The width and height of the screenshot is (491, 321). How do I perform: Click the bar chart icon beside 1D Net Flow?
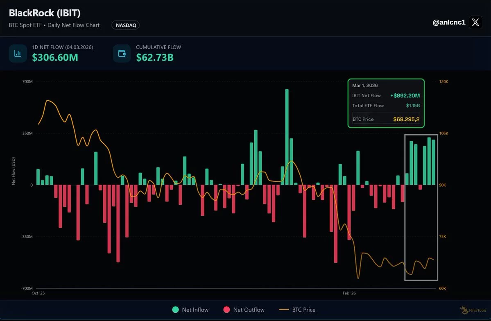tap(18, 53)
